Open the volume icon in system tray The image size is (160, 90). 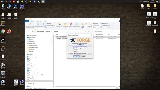(x=144, y=2)
